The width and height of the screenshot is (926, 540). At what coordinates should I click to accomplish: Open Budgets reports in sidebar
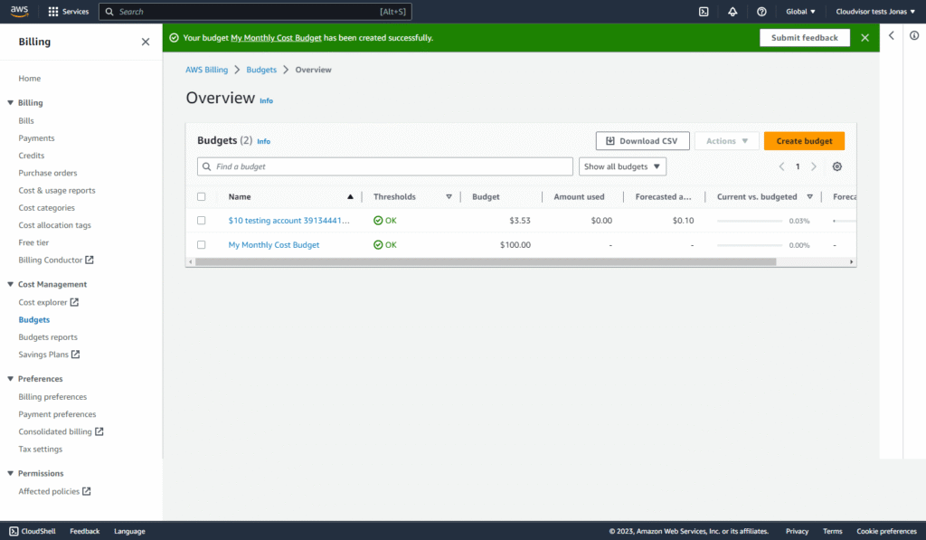pos(48,337)
